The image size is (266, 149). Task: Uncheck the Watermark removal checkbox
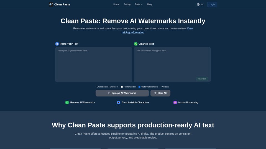139,87
